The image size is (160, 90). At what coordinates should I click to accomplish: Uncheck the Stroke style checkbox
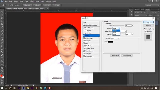[x=84, y=35]
